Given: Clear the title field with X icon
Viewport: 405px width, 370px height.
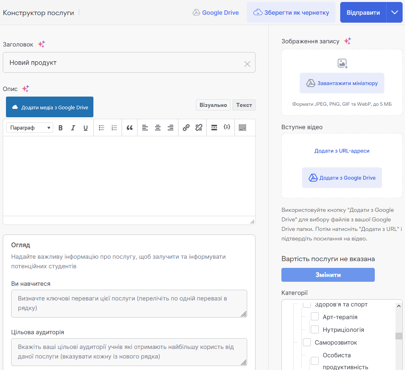Looking at the screenshot, I should coord(247,64).
